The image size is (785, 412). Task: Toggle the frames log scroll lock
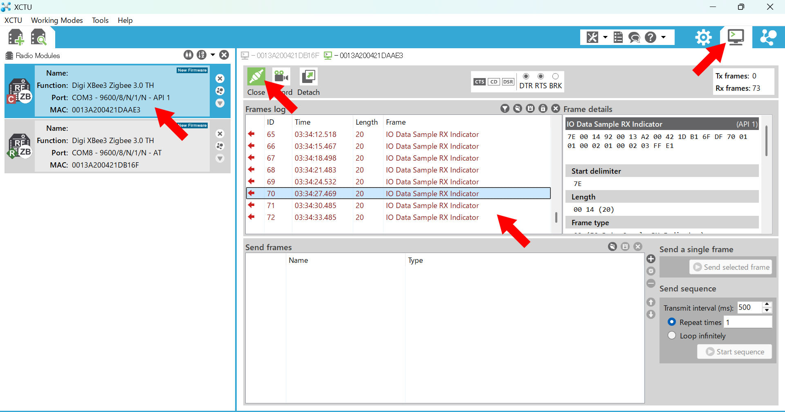tap(543, 108)
